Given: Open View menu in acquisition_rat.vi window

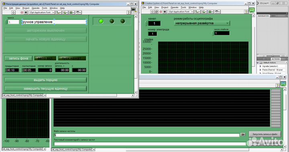Looking at the screenshot, I should [x=18, y=8].
